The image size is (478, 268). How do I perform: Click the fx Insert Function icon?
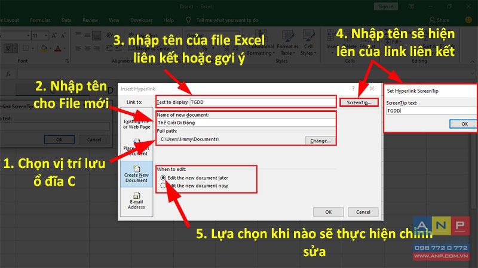coord(8,74)
